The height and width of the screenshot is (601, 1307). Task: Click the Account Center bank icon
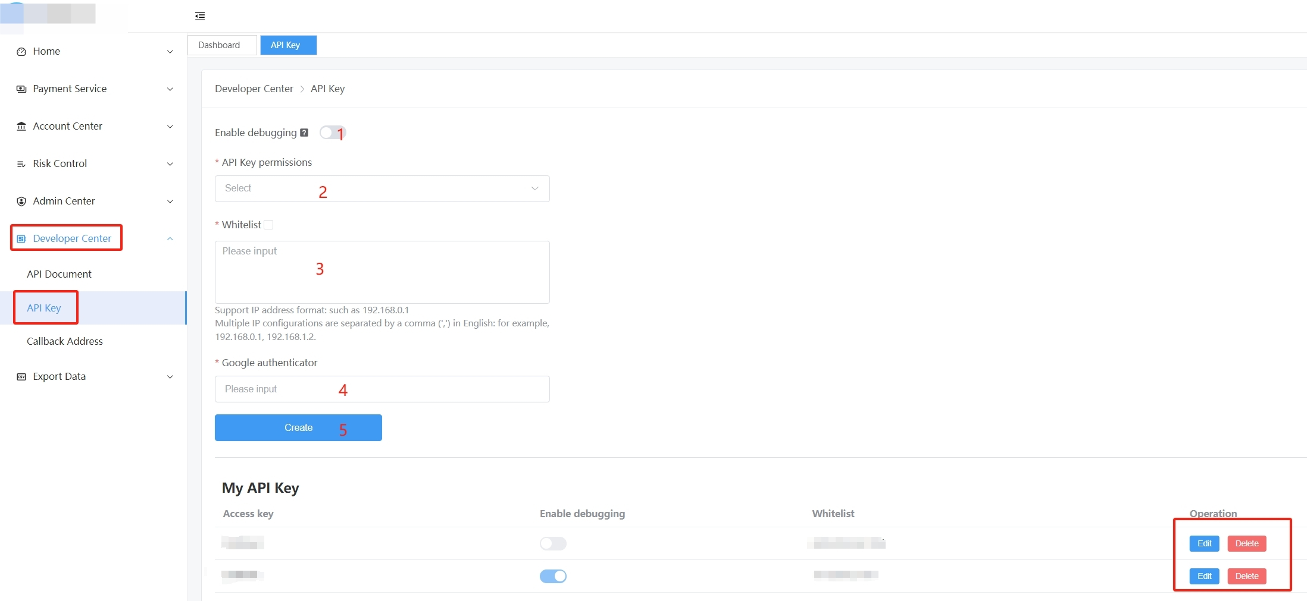pyautogui.click(x=21, y=126)
